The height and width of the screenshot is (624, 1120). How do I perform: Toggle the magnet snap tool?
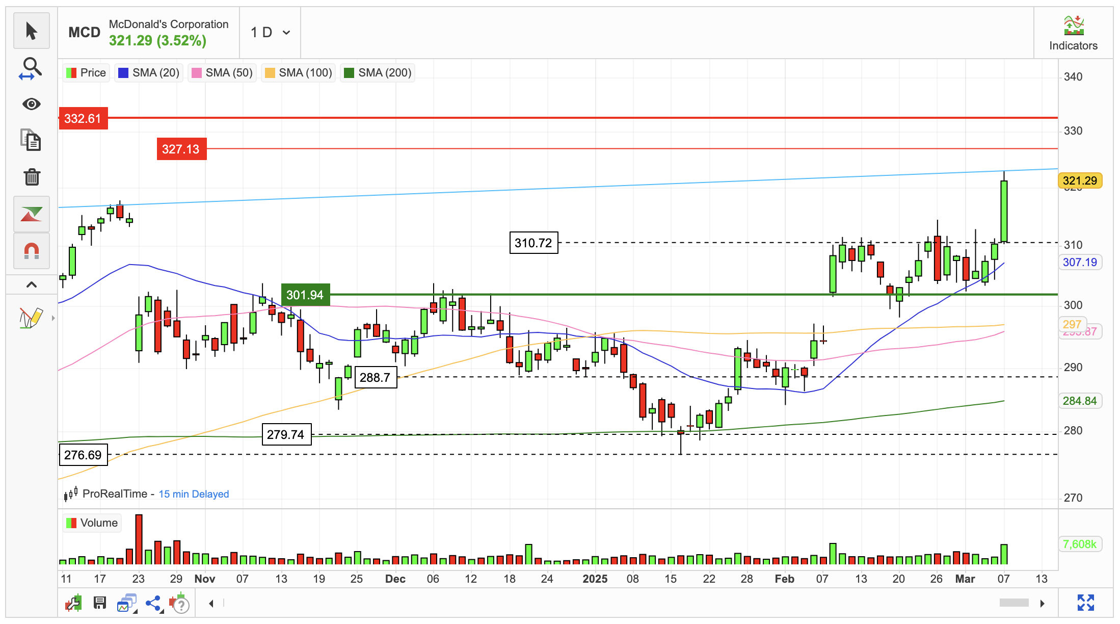[x=32, y=251]
